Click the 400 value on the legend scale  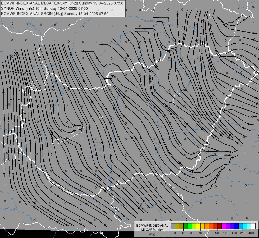[251, 233]
